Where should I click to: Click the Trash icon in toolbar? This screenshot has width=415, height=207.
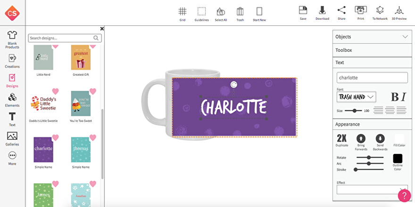click(x=240, y=12)
